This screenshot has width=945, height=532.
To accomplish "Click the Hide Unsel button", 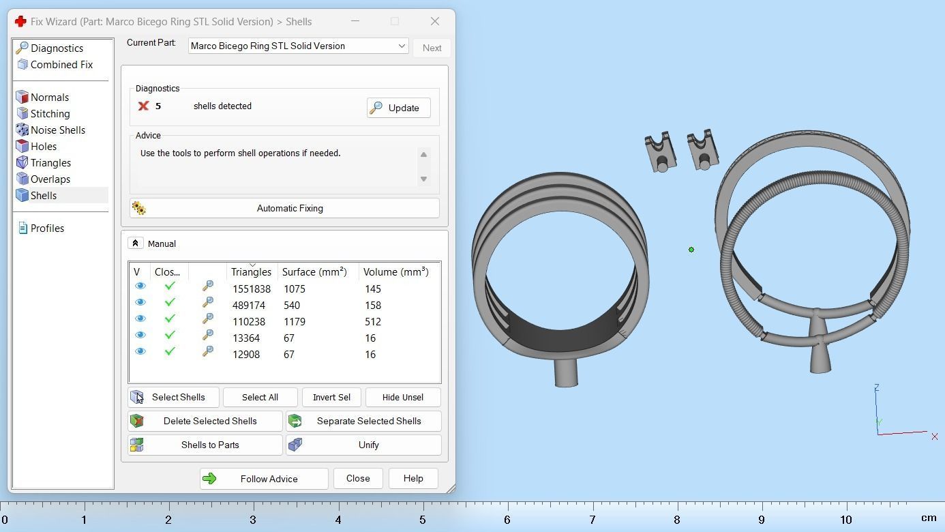I will (x=403, y=397).
